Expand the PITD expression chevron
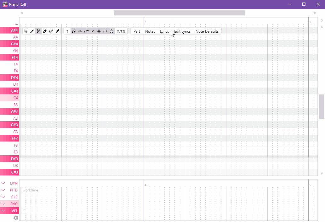The image size is (325, 222). pos(3,190)
